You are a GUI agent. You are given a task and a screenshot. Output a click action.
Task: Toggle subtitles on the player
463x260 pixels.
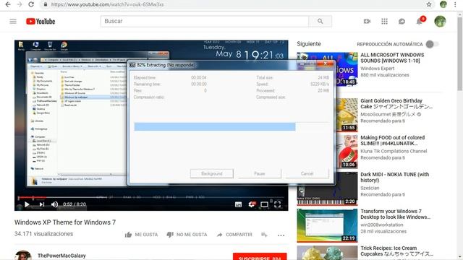(238, 204)
